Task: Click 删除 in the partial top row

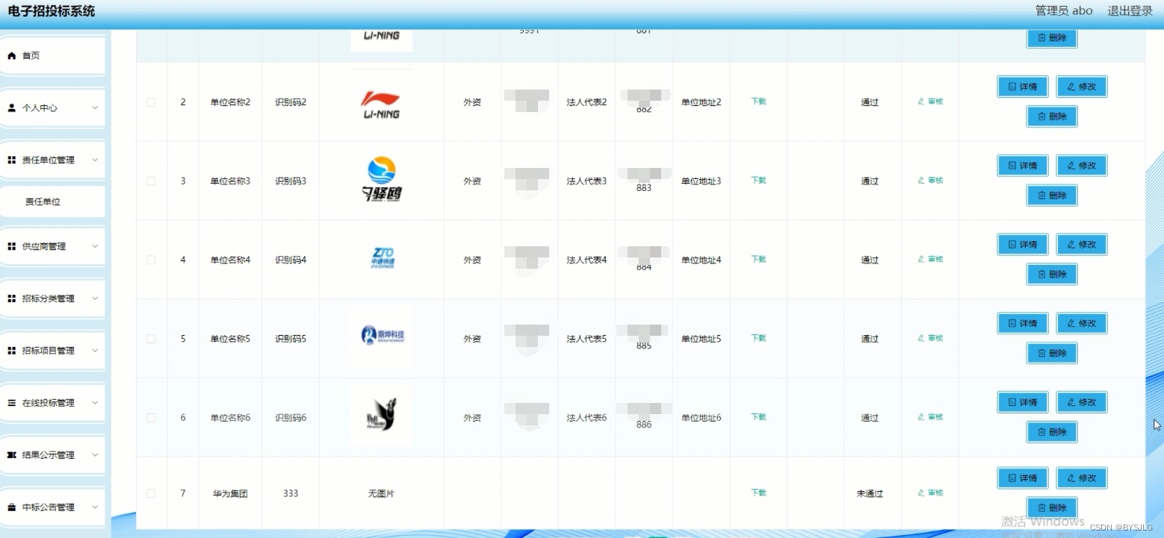Action: coord(1052,38)
